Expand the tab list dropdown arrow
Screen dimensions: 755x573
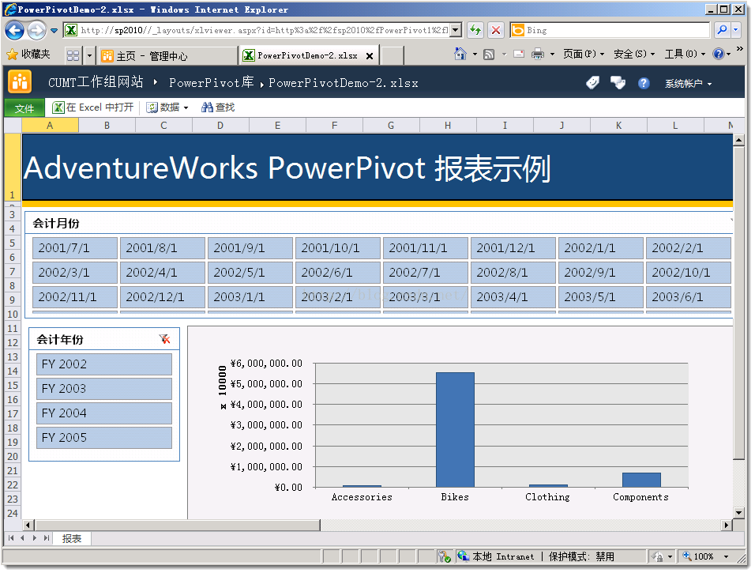(x=89, y=55)
